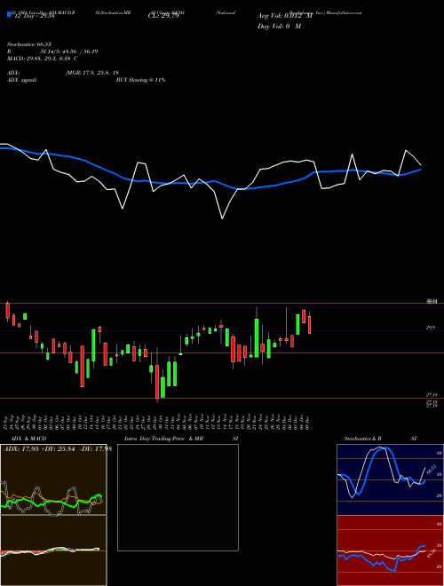Click the 'BUY Slowing @ 11%' signal text
This screenshot has height=586, width=444.
pos(140,80)
